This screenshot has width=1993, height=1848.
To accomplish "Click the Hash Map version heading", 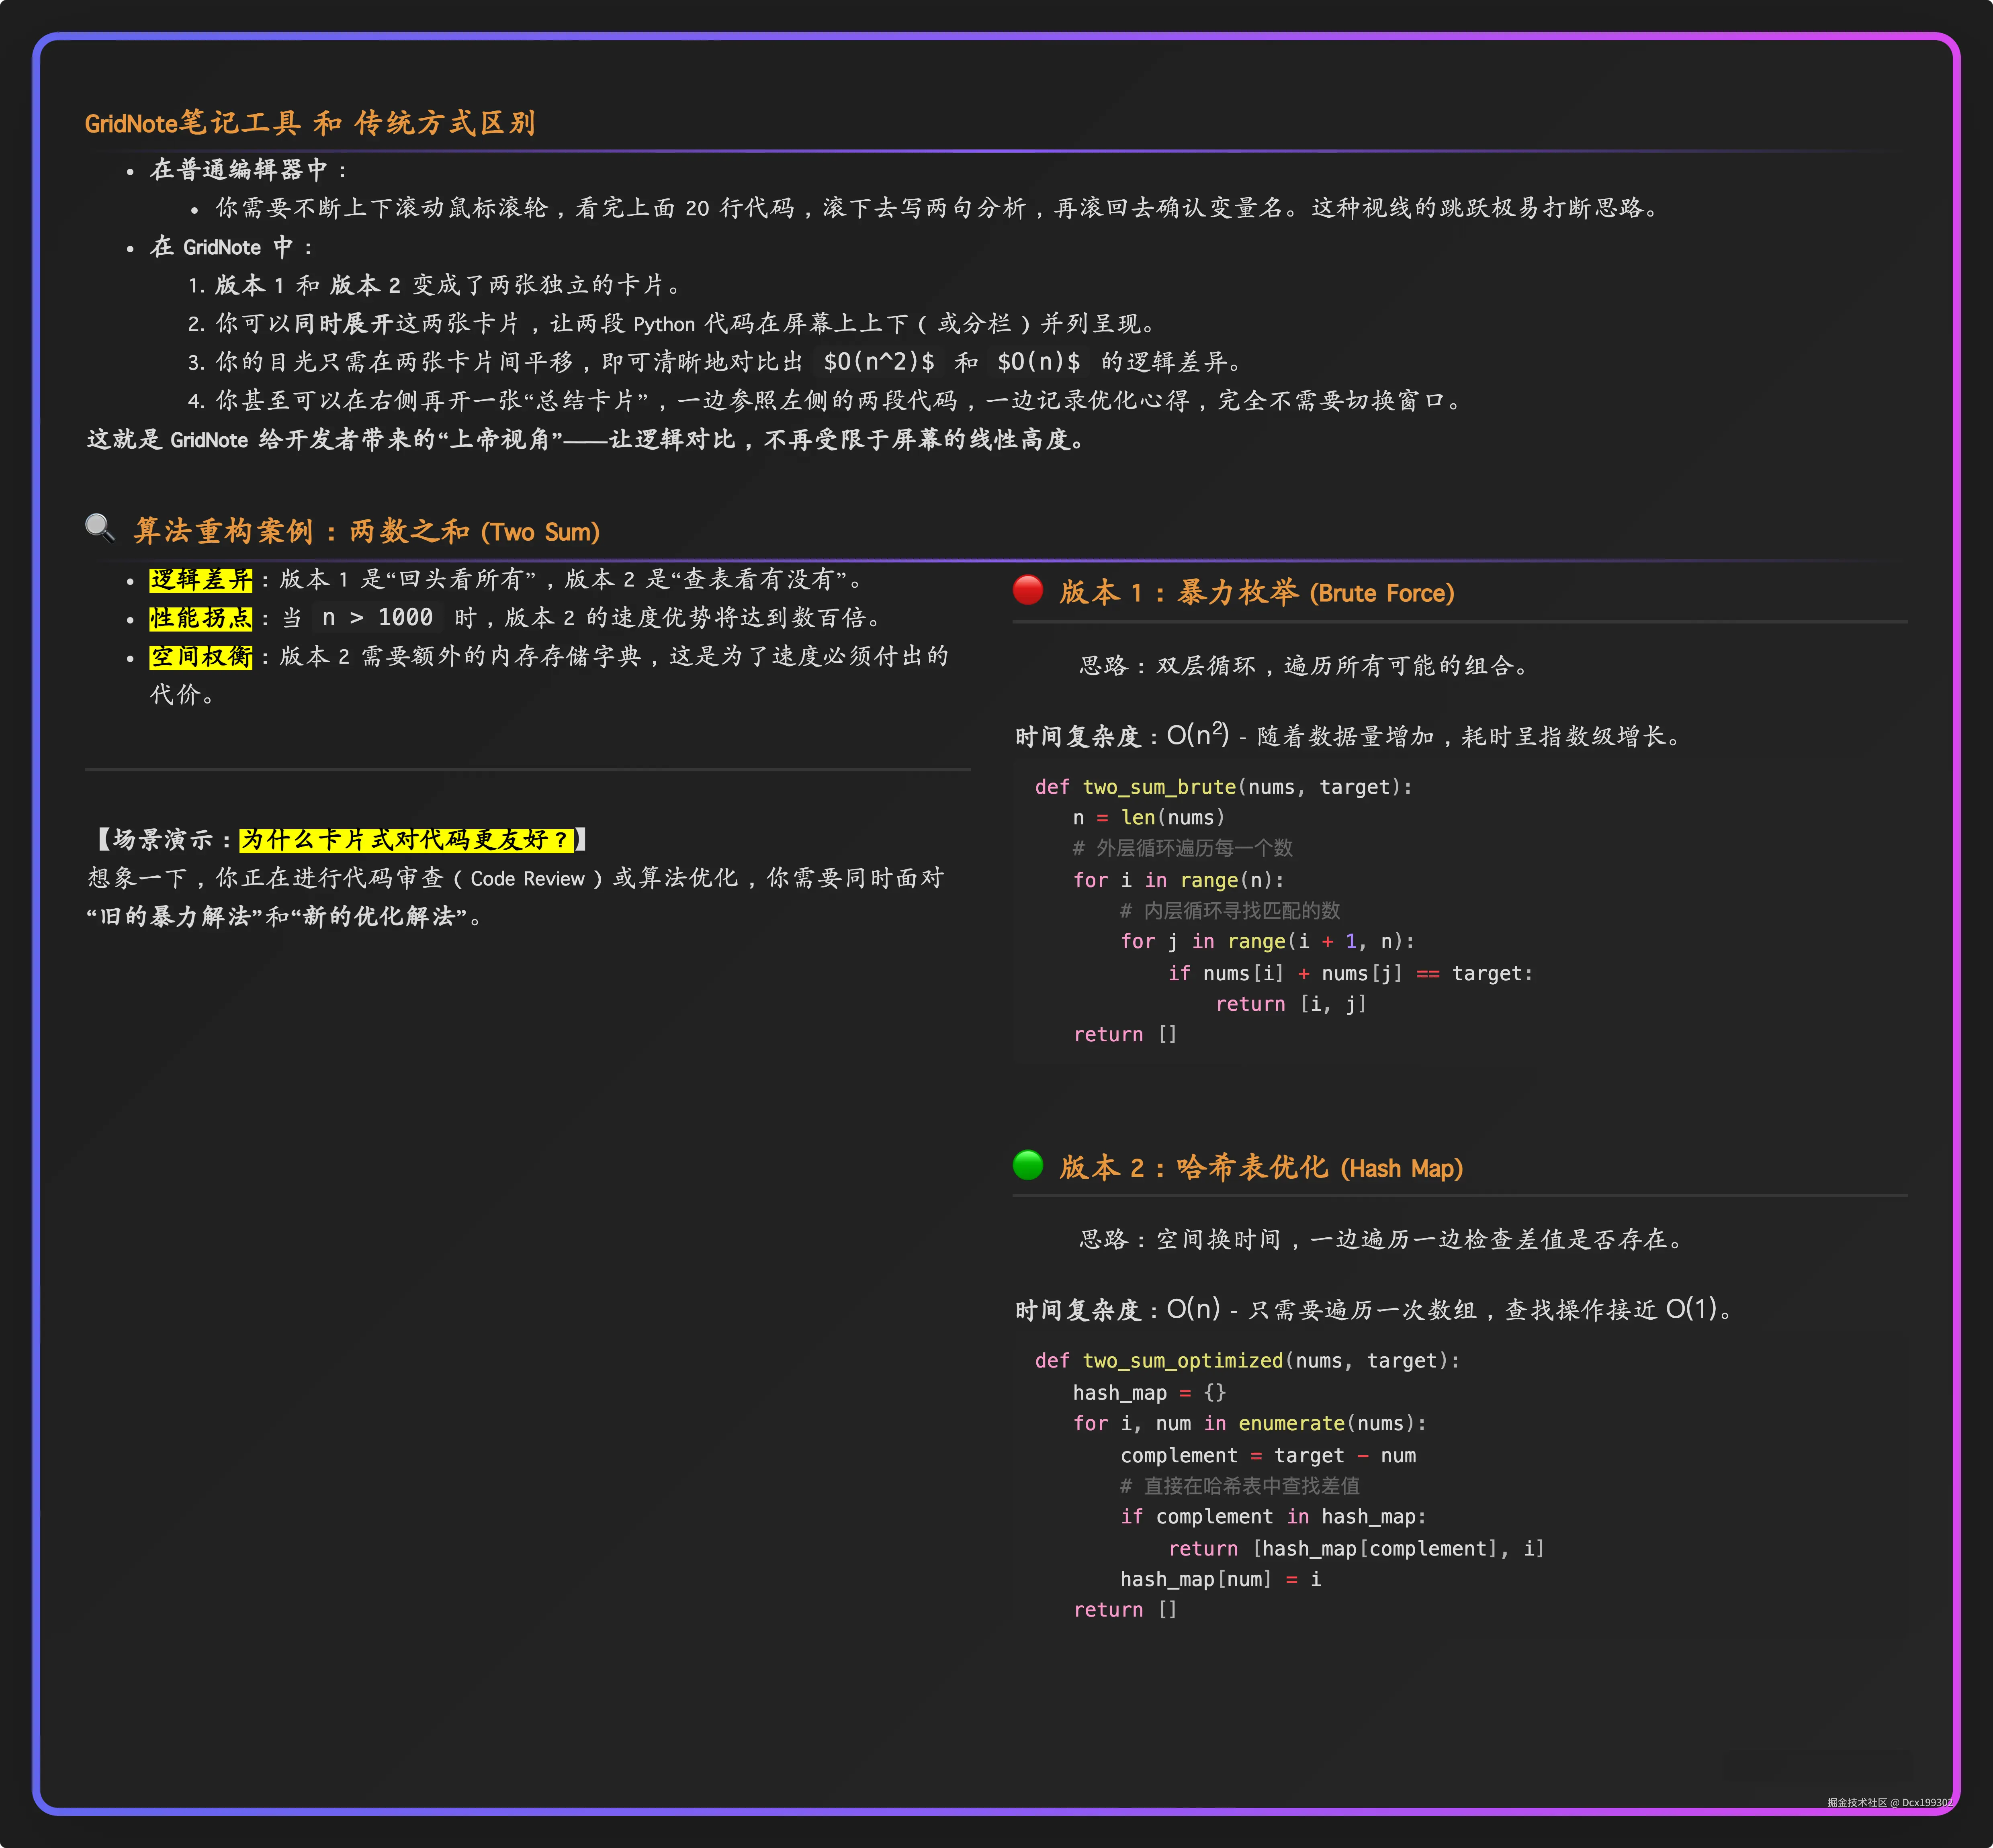I will click(1260, 1167).
